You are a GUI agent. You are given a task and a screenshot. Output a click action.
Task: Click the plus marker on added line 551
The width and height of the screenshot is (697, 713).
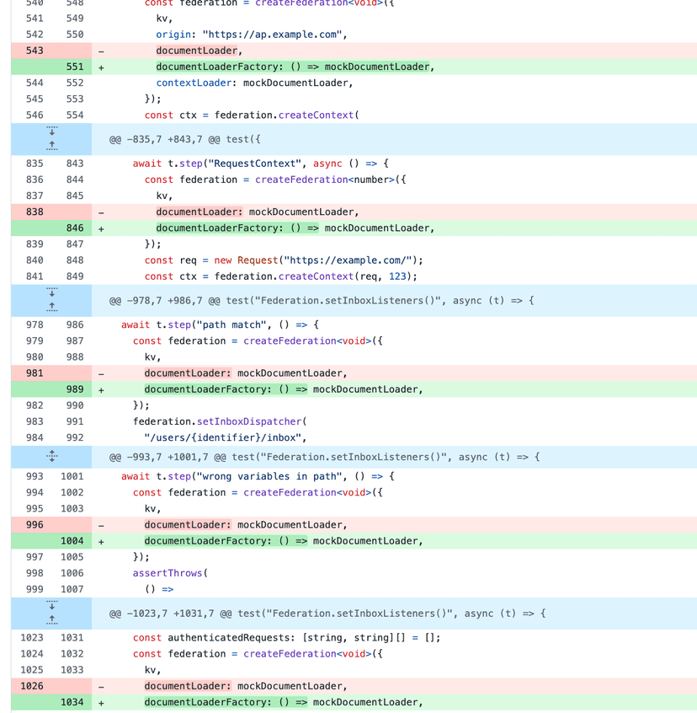101,67
